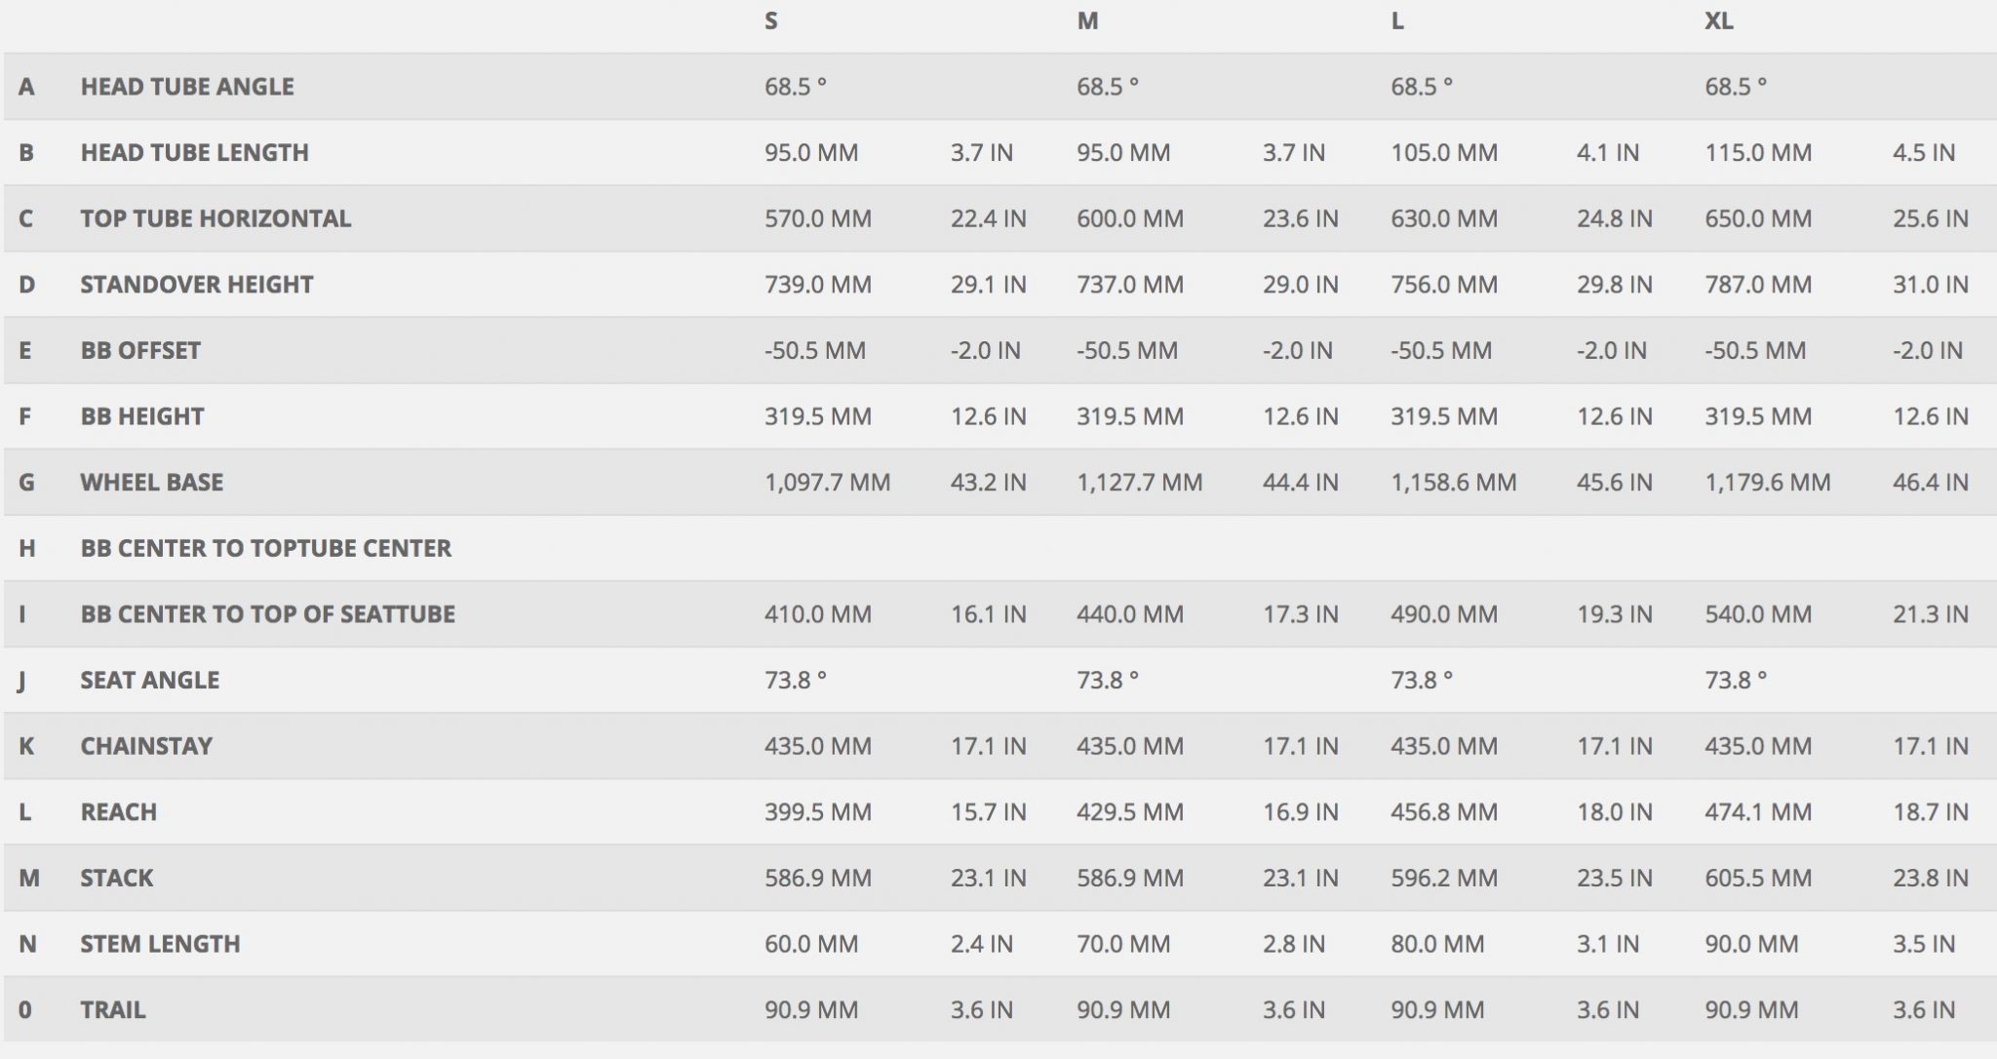
Task: Click the M size column header
Action: click(1087, 21)
